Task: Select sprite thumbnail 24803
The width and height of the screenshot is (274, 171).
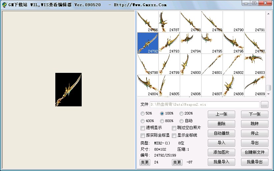Action: (x=255, y=64)
